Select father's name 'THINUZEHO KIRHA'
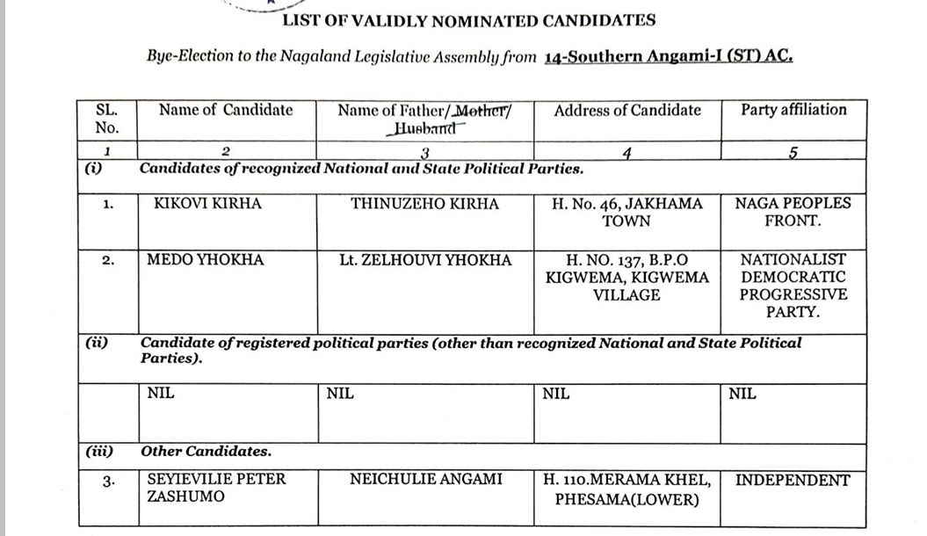Viewport: 927px width, 536px height. tap(424, 204)
